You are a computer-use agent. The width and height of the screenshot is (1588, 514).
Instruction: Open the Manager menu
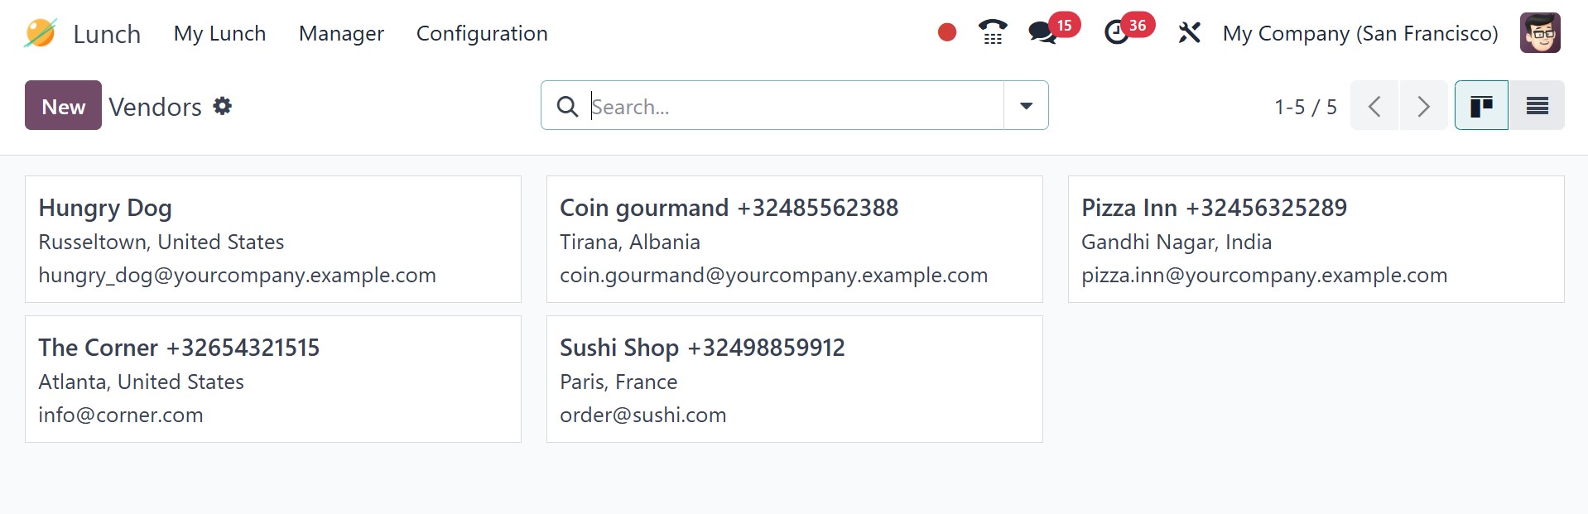coord(341,33)
